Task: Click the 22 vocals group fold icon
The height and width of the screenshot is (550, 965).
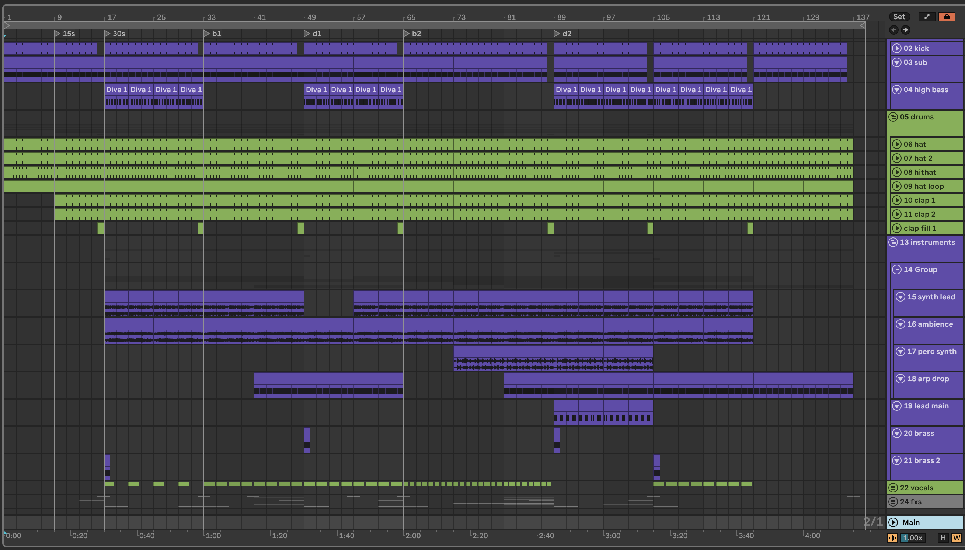Action: (893, 488)
